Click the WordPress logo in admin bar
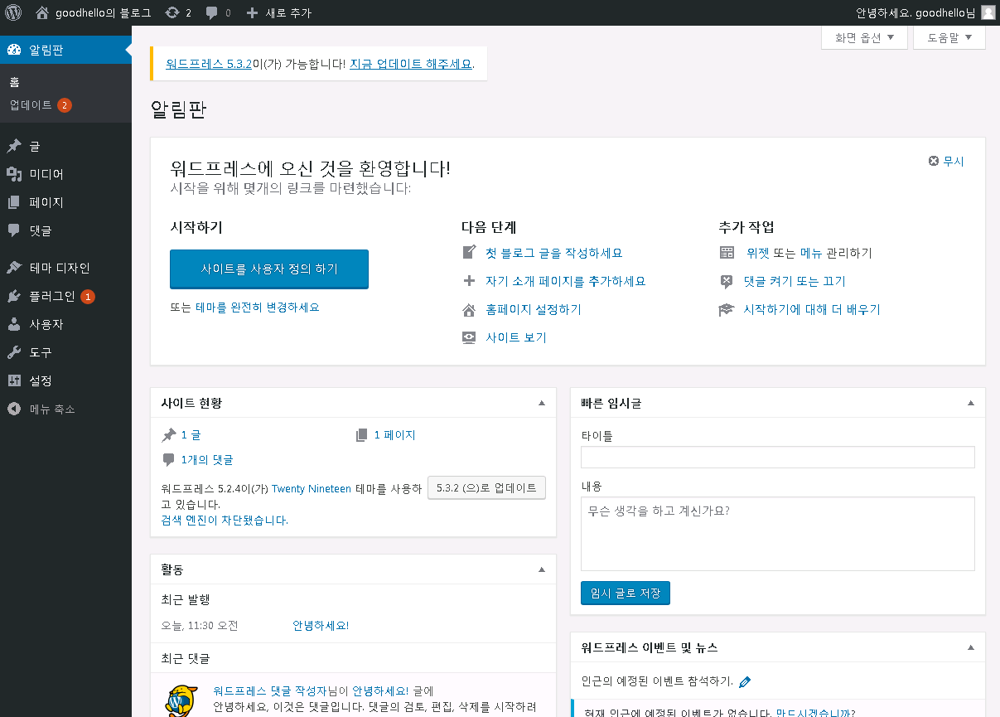Viewport: 1000px width, 717px height. click(13, 12)
